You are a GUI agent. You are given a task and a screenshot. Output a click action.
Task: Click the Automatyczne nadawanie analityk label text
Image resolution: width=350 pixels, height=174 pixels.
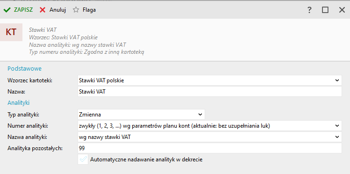click(146, 159)
